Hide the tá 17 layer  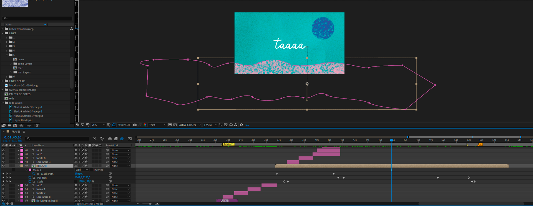3,150
